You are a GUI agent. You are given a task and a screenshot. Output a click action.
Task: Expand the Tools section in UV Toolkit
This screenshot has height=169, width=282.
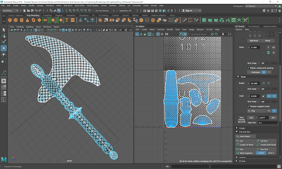[238, 77]
